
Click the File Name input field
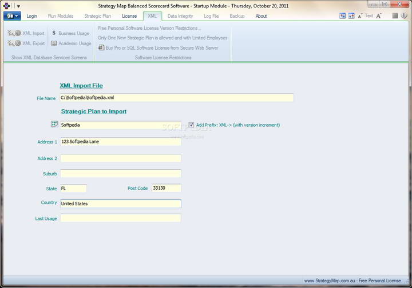coord(176,98)
